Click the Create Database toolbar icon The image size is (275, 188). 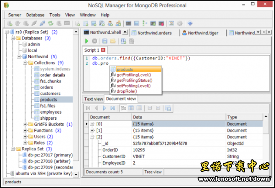click(77, 23)
